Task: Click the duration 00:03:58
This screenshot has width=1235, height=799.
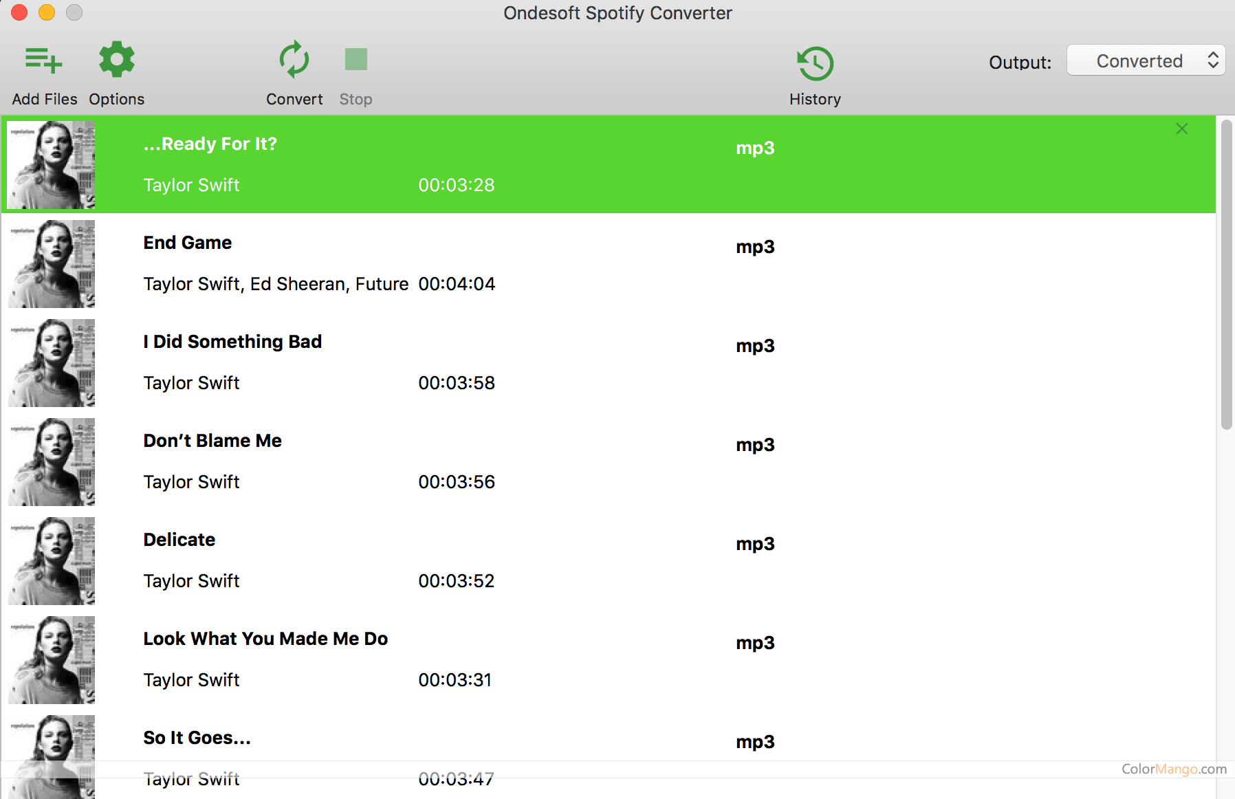Action: click(x=457, y=383)
